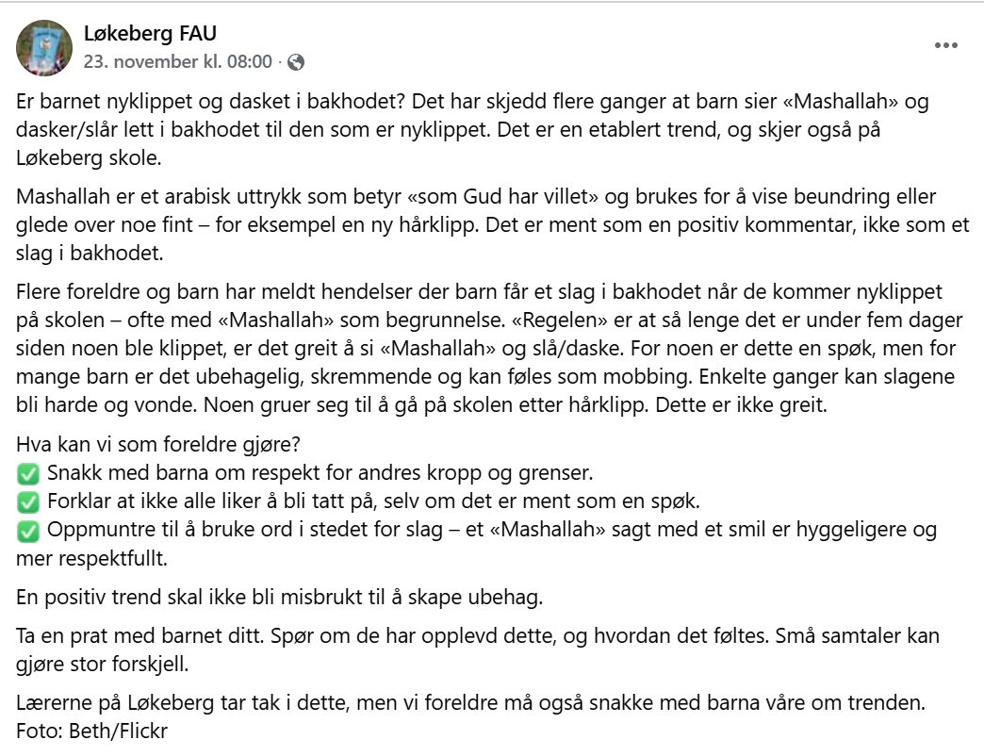Viewport: 984px width, 756px height.
Task: Click the post timestamp 23. november kl. 08:00
Action: (x=177, y=62)
